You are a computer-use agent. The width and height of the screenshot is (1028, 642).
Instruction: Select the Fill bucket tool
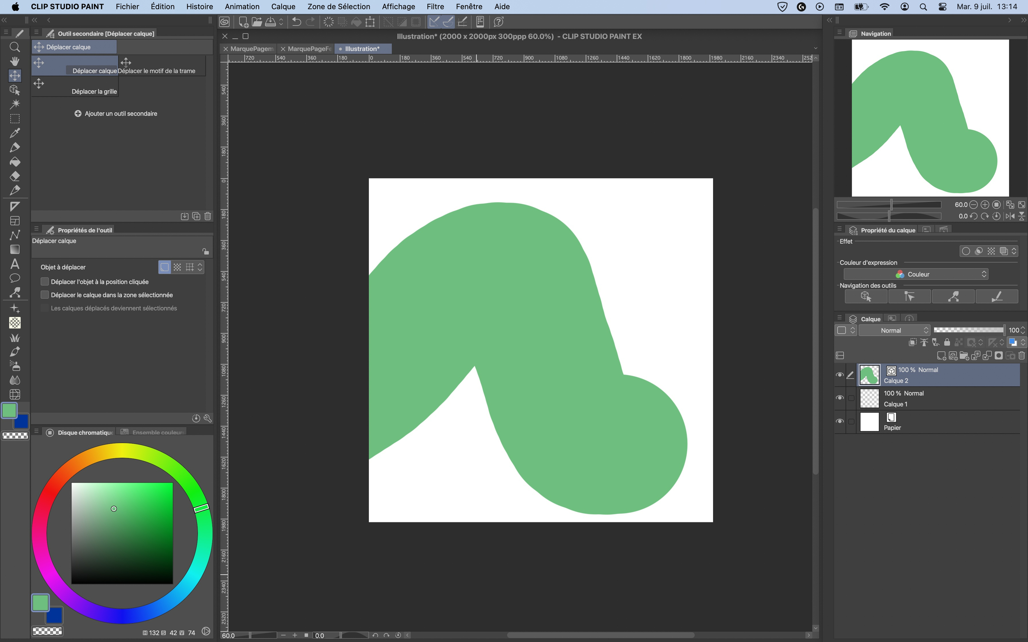(14, 162)
